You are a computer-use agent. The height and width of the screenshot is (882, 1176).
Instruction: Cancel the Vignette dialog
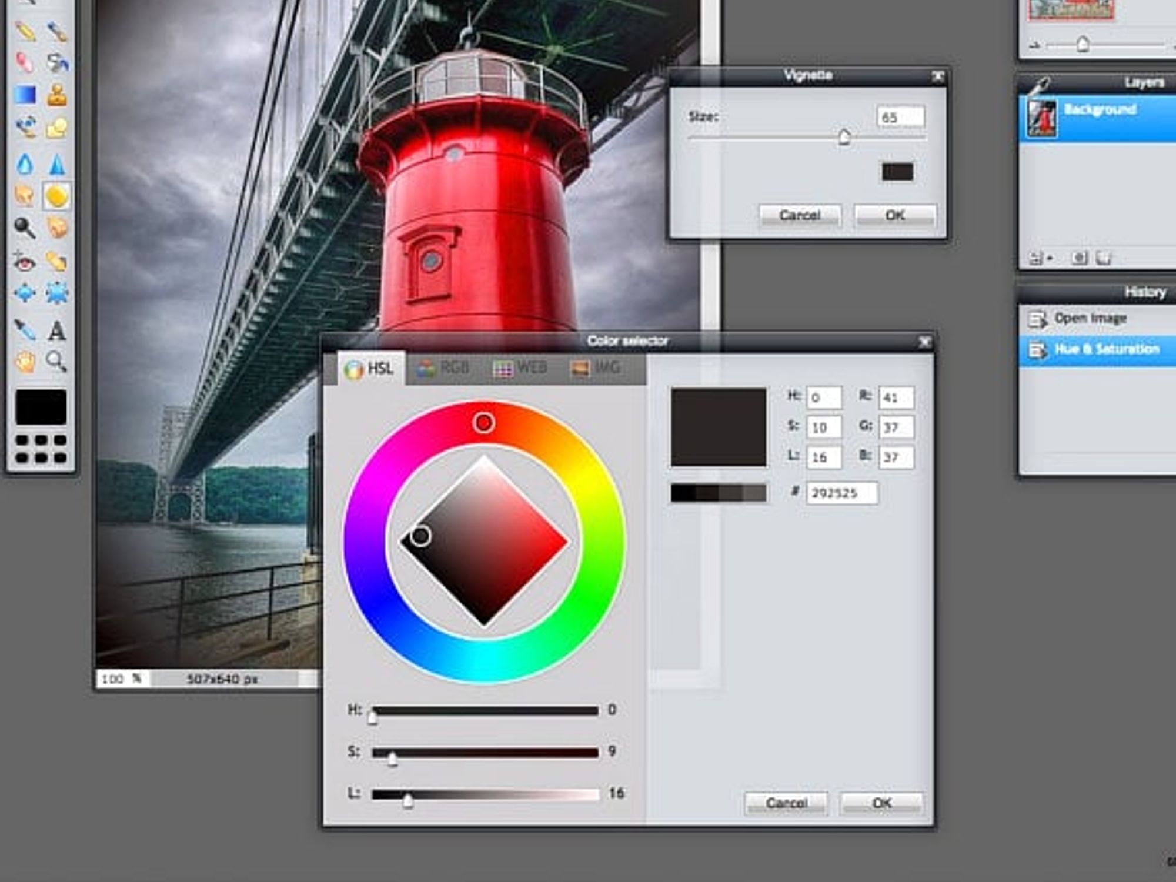click(800, 215)
